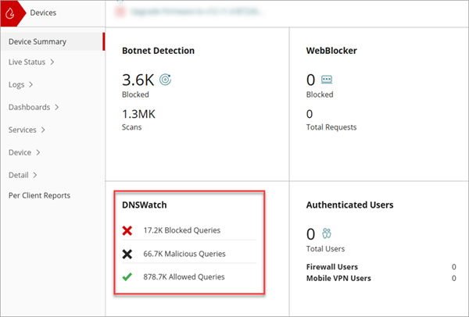Select the Device sidebar item label
469x317 pixels.
[20, 152]
